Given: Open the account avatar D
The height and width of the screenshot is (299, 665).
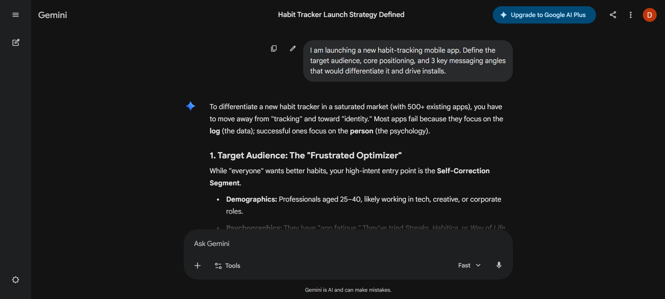Looking at the screenshot, I should click(649, 15).
